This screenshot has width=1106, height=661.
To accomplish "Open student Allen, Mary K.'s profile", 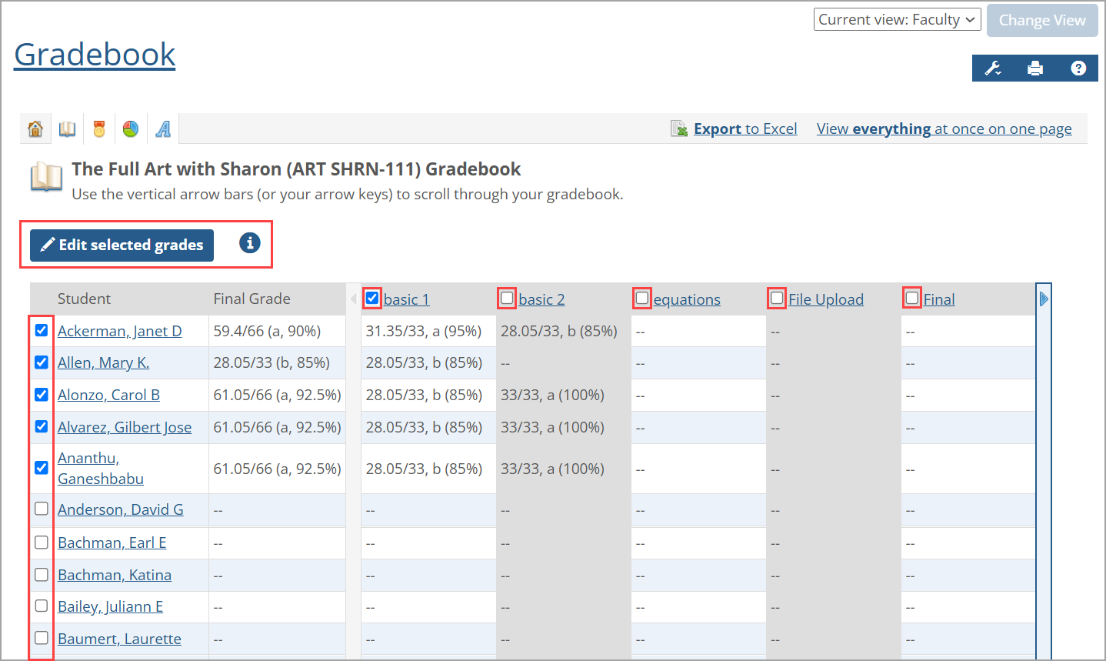I will pos(103,362).
